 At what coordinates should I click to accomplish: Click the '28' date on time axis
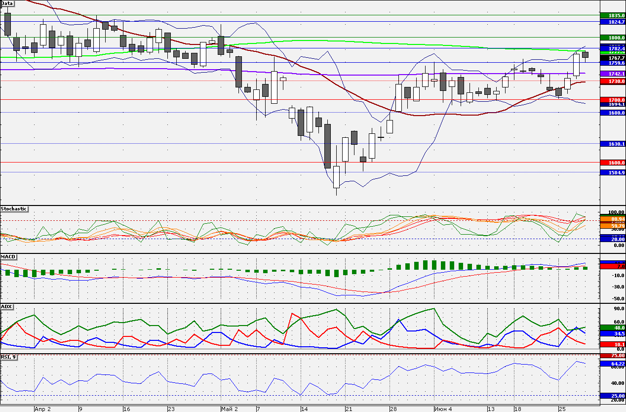coord(393,409)
